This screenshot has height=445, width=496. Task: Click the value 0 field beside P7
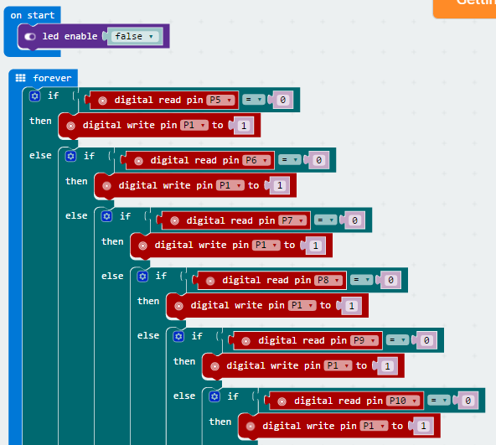355,220
